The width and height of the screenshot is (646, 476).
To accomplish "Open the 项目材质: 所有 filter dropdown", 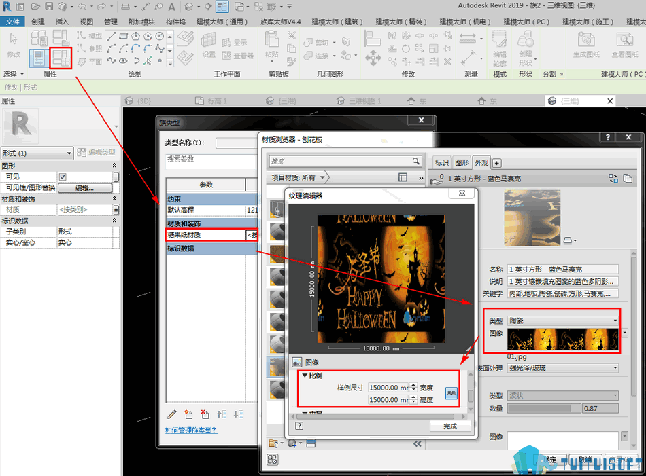I will click(298, 177).
